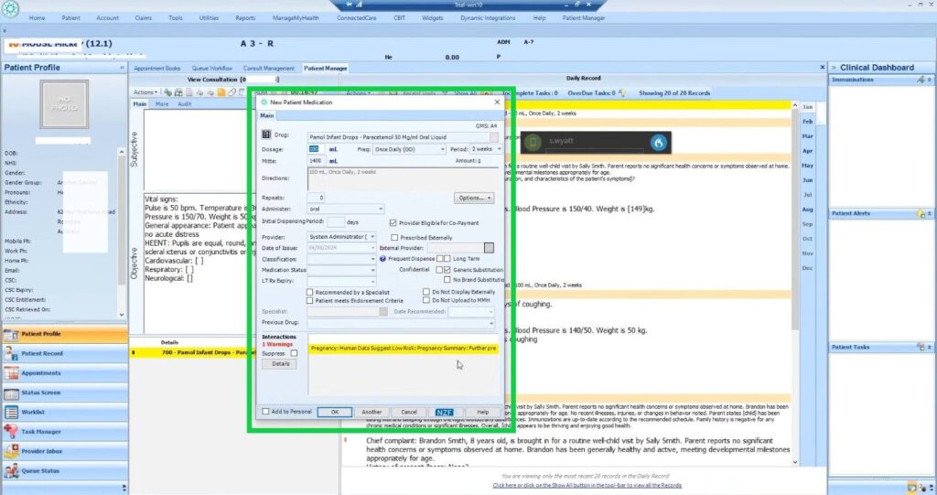Select the pregnancy interaction warning row
The height and width of the screenshot is (495, 937).
point(404,348)
